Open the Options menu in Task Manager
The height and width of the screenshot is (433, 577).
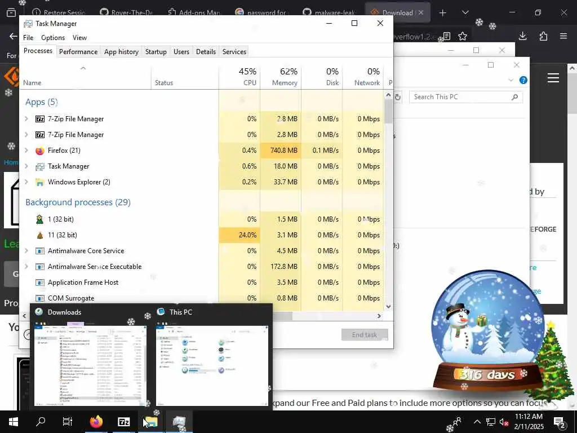[x=52, y=38]
